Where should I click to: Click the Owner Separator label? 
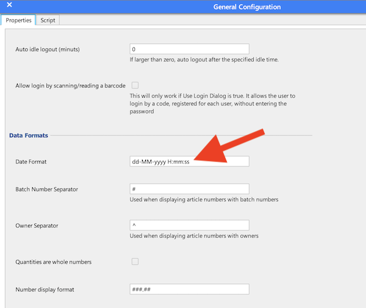pyautogui.click(x=37, y=226)
